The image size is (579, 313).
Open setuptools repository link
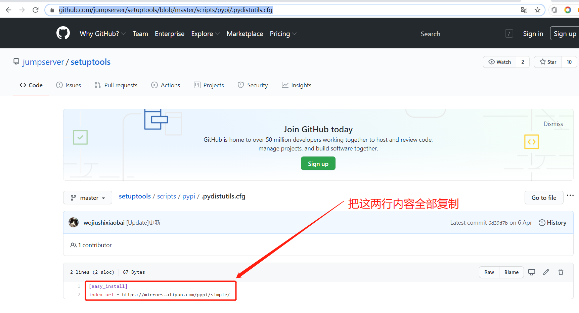90,62
